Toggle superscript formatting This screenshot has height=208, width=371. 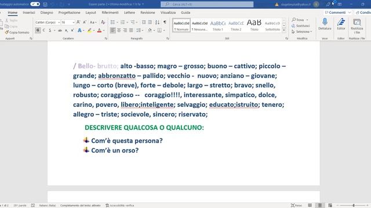[x=72, y=30]
